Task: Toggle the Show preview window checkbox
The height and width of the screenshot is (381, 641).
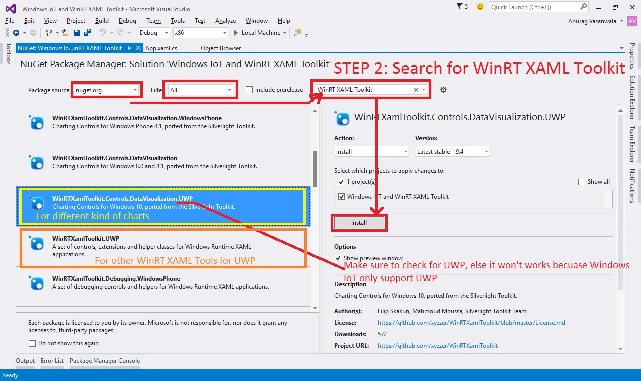Action: pos(338,258)
